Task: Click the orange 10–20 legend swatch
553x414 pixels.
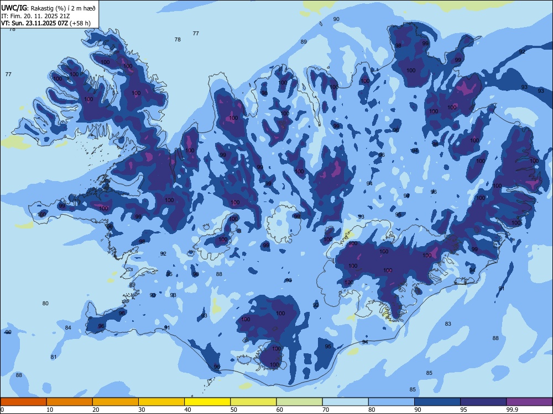Action: pyautogui.click(x=70, y=402)
